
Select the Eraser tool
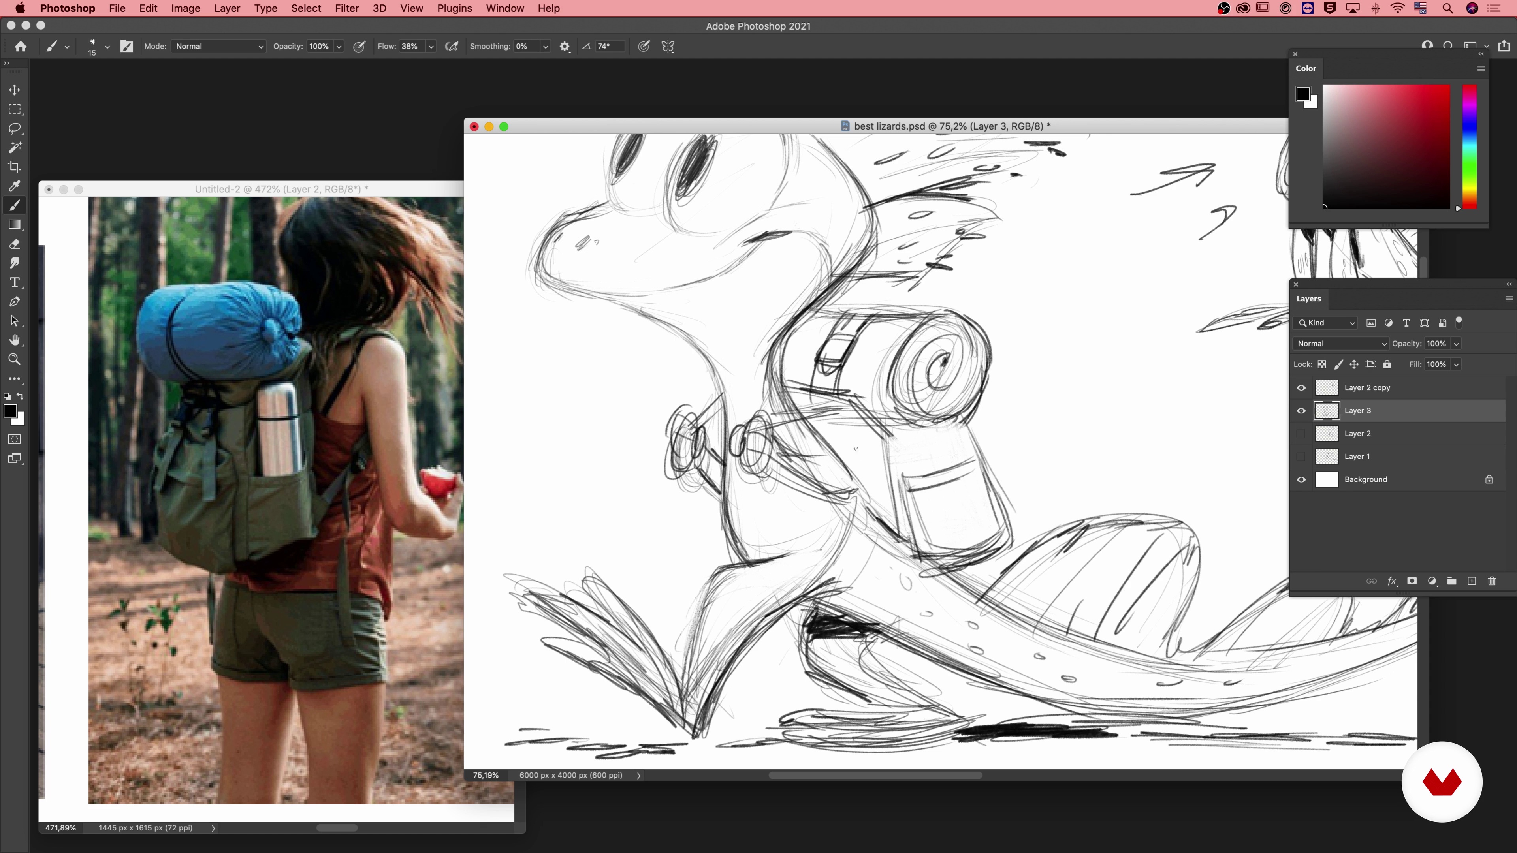tap(15, 244)
